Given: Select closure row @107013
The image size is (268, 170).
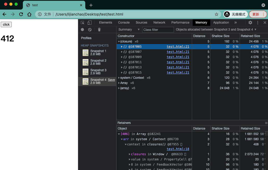Looking at the screenshot, I should point(192,67).
